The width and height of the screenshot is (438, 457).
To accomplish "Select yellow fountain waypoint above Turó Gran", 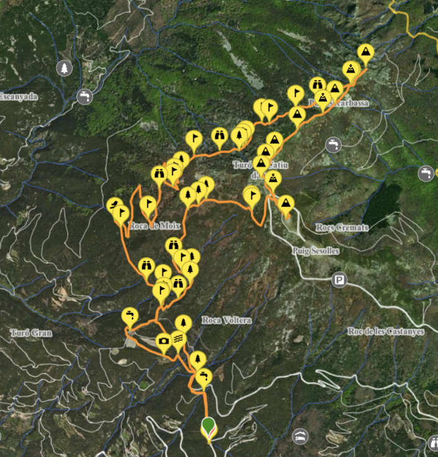I will click(130, 317).
